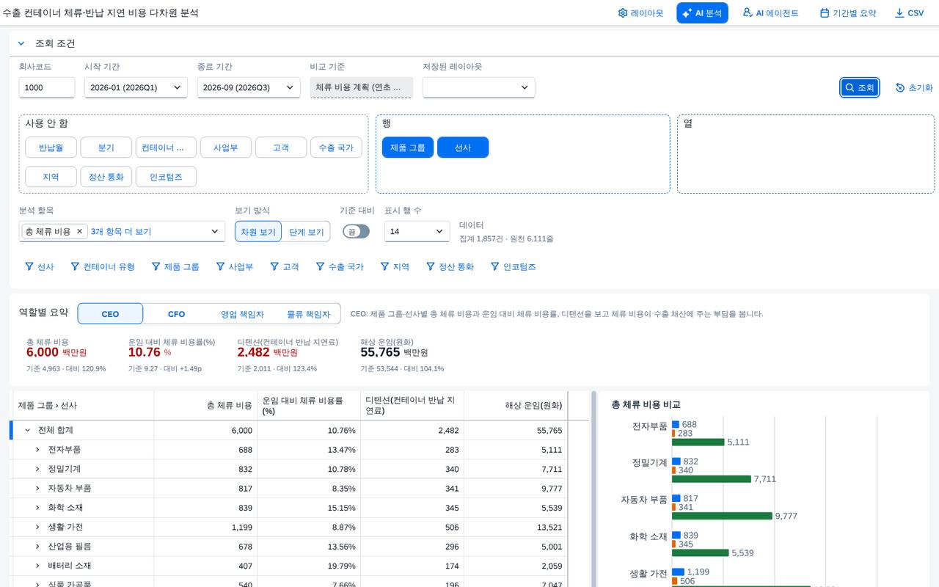Select the CEO role tab
The image size is (939, 587).
[110, 314]
